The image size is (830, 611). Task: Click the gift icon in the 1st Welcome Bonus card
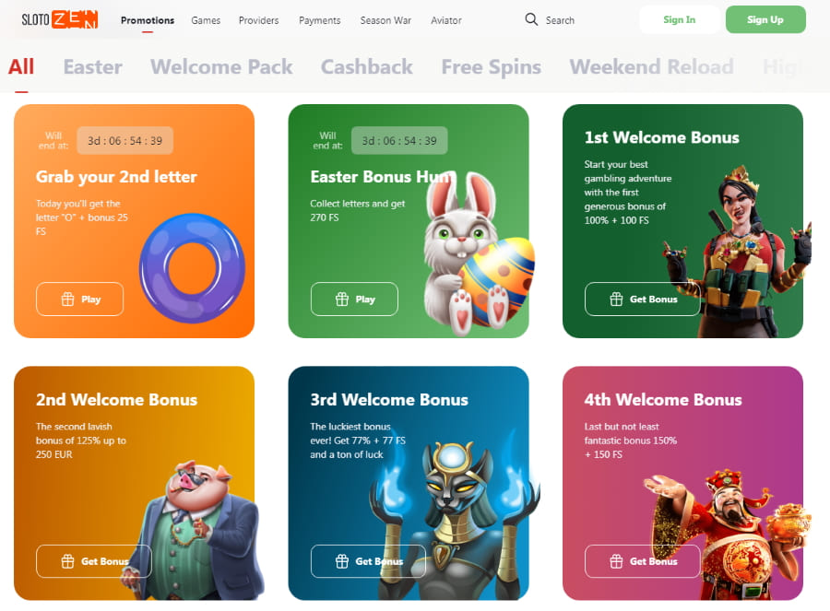click(x=616, y=299)
